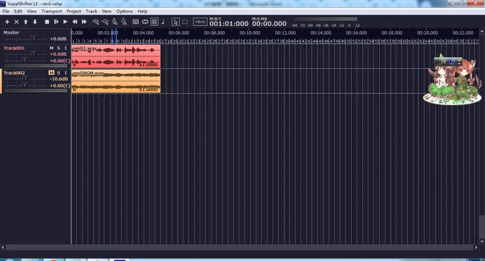485x261 pixels.
Task: Click Track002 pan slider handle
Action: (x=24, y=85)
